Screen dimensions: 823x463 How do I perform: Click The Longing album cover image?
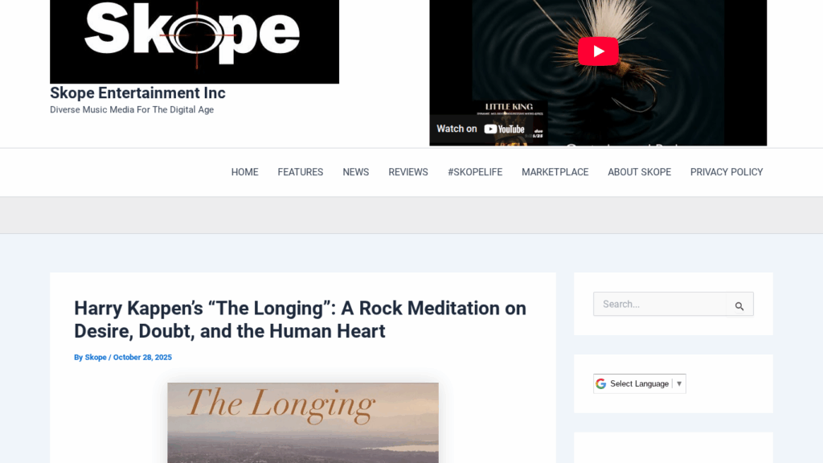[303, 423]
